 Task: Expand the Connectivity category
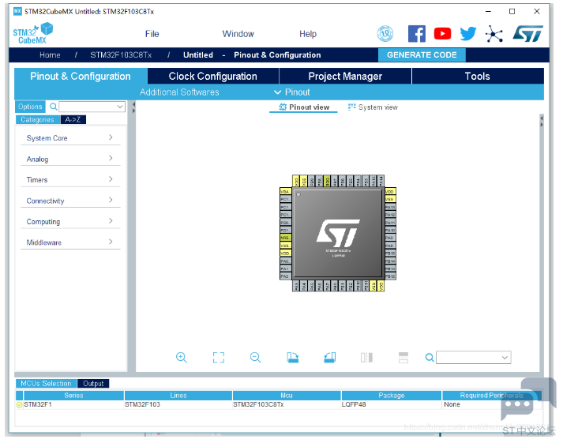[70, 201]
